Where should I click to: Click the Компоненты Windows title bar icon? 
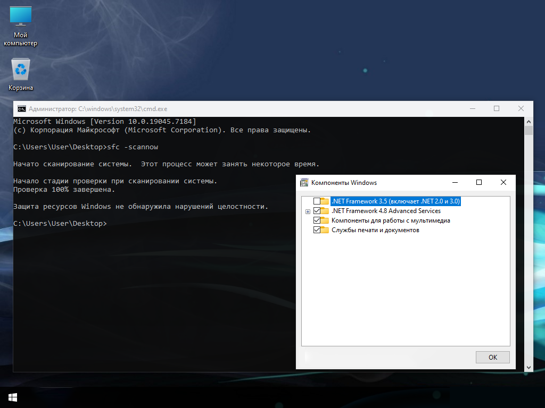click(304, 183)
